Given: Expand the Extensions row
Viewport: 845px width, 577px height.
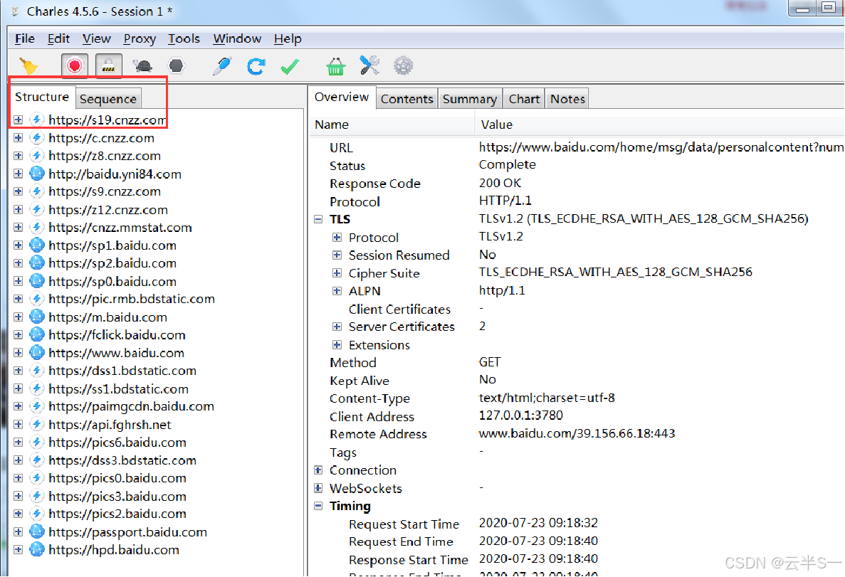Looking at the screenshot, I should click(x=337, y=345).
